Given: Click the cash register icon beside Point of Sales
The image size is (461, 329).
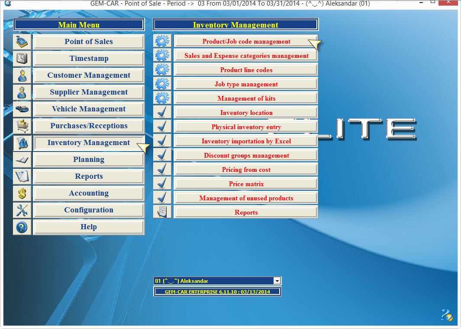Looking at the screenshot, I should pos(22,41).
